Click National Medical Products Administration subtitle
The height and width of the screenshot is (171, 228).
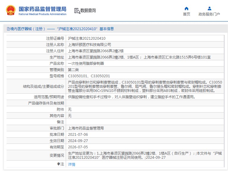coord(42,14)
